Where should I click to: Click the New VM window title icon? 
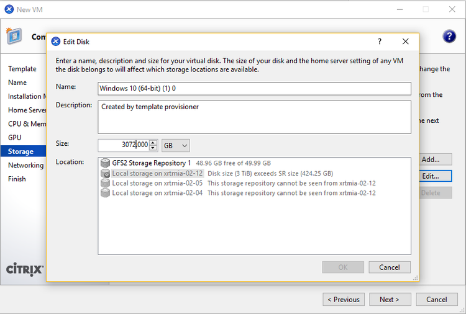(9, 9)
